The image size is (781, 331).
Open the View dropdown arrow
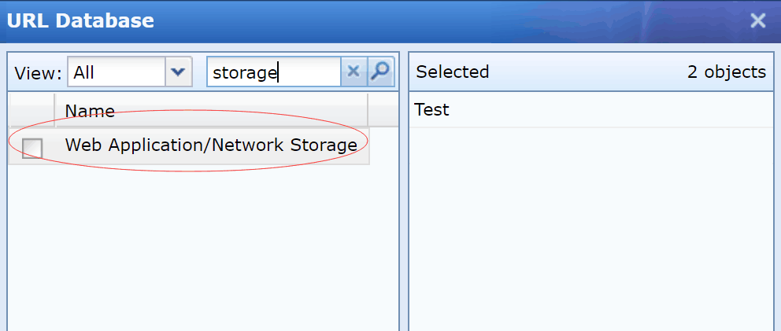coord(178,72)
